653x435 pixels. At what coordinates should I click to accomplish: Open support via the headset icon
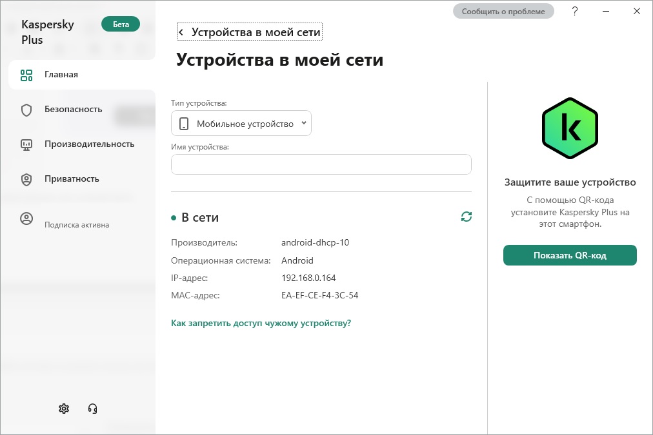pyautogui.click(x=92, y=409)
